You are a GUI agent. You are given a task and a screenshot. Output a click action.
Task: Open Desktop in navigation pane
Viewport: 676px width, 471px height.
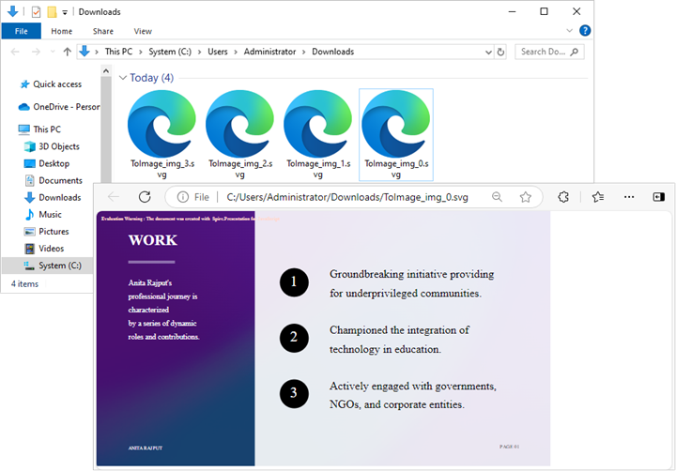(47, 163)
